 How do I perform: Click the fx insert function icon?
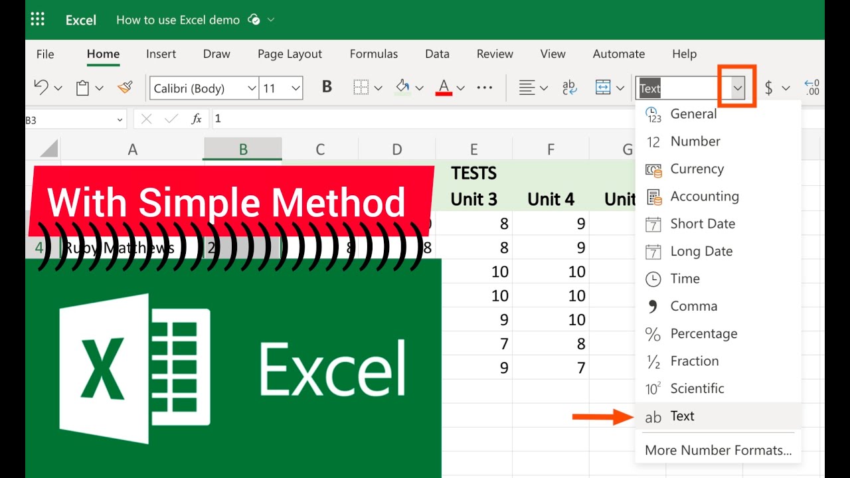pos(197,119)
